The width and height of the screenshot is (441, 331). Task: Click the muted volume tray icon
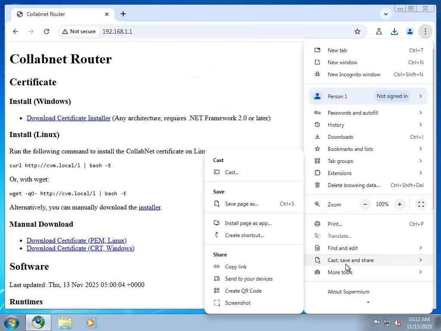coord(398,323)
